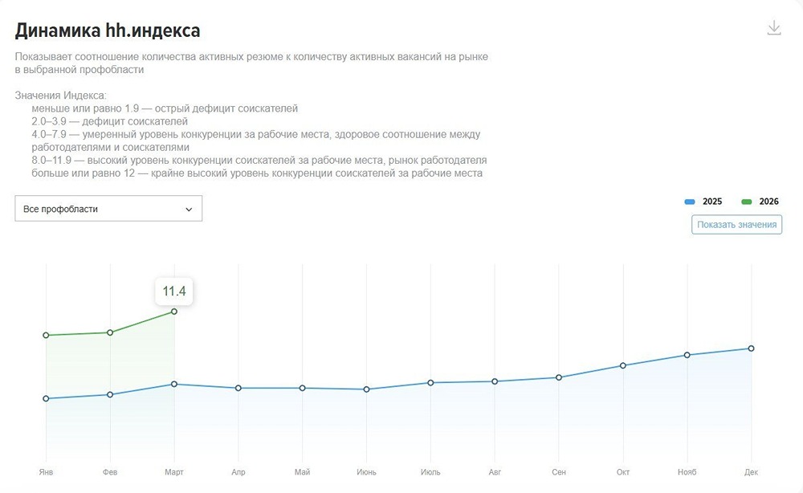Click the 2025 June blue data point
The height and width of the screenshot is (493, 803).
(366, 389)
